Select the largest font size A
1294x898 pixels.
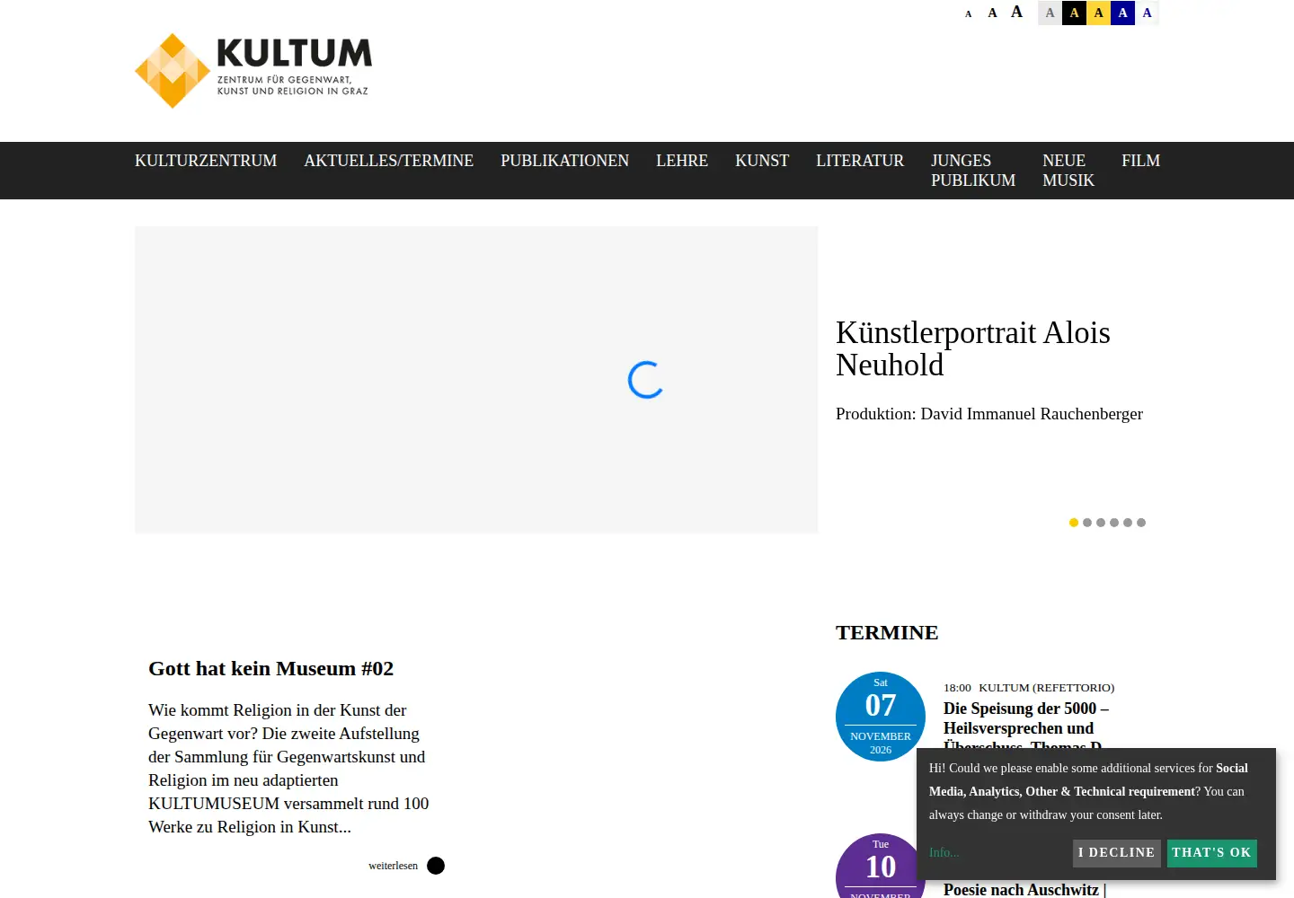(x=1016, y=12)
